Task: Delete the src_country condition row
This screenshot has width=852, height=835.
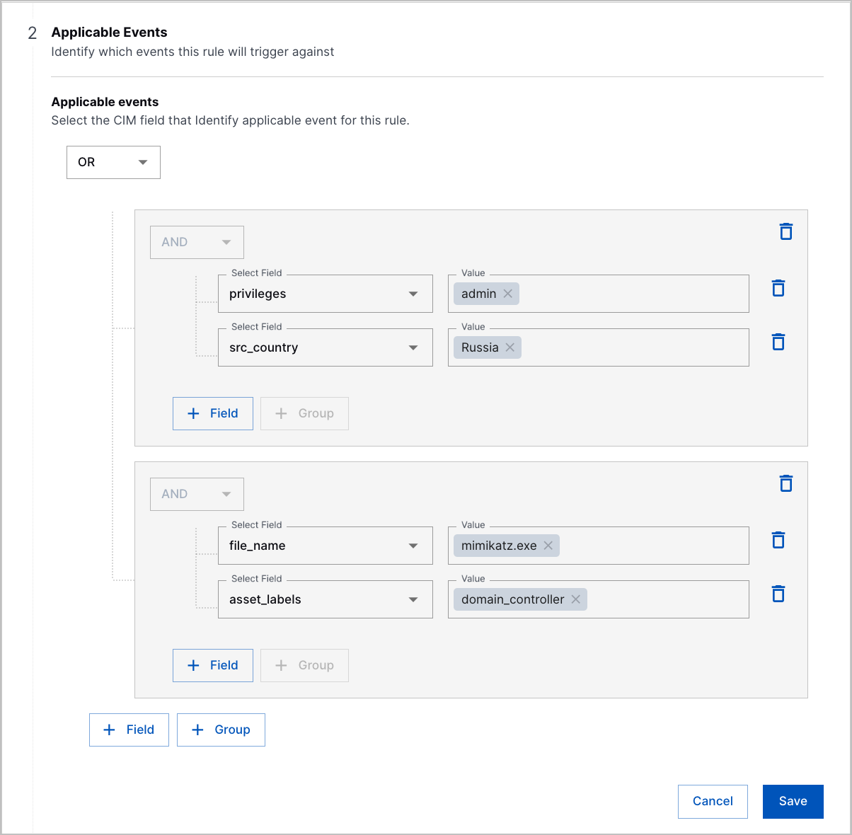Action: pos(778,342)
